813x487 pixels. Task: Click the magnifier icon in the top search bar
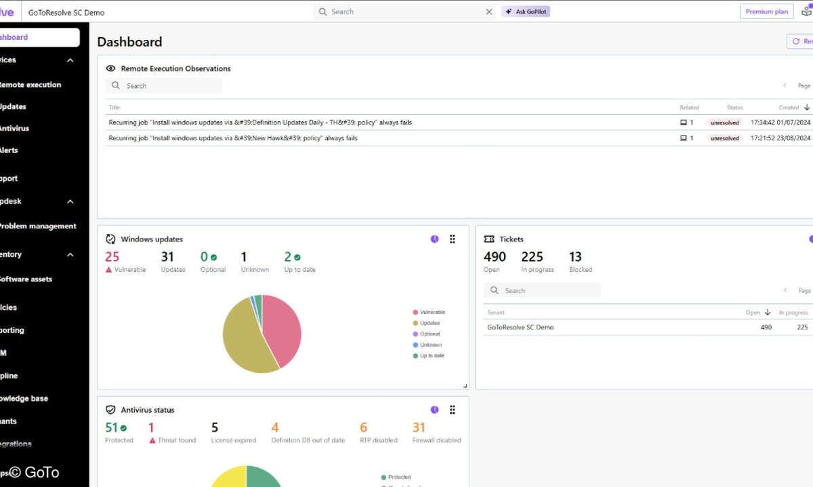(x=323, y=11)
